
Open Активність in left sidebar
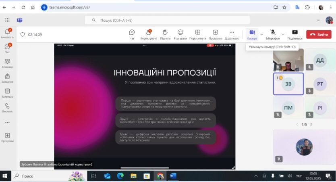(x=7, y=33)
